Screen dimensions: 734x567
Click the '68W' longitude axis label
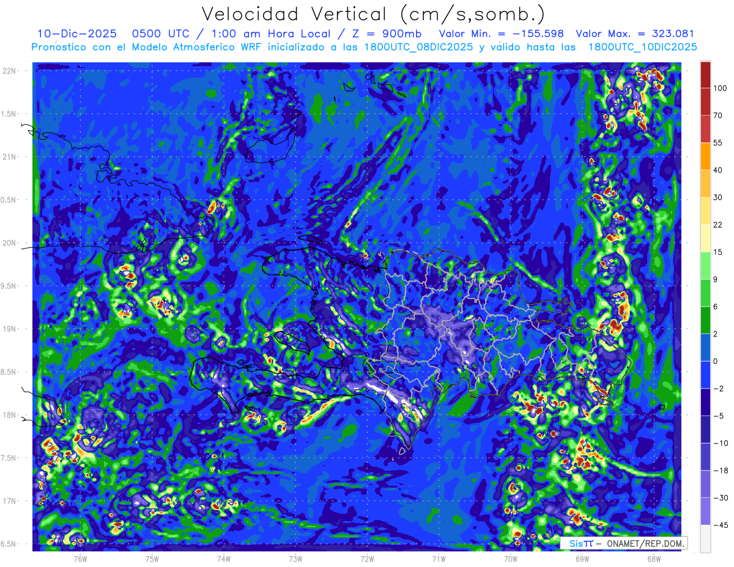click(654, 558)
